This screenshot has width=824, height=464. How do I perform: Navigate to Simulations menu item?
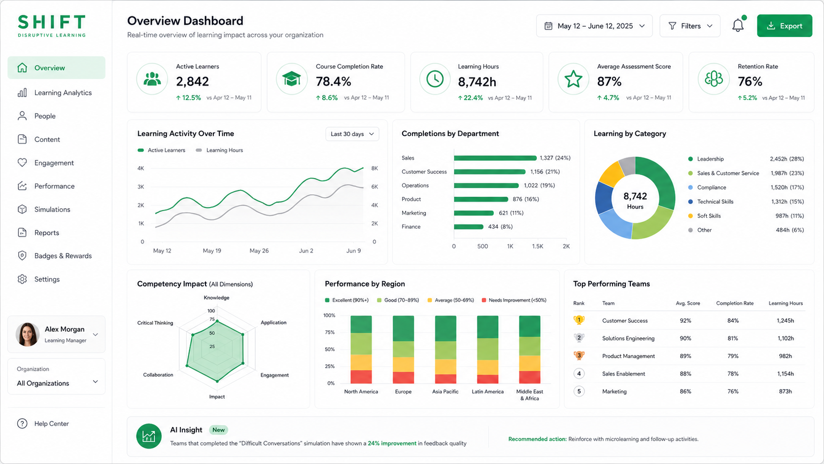pos(56,209)
